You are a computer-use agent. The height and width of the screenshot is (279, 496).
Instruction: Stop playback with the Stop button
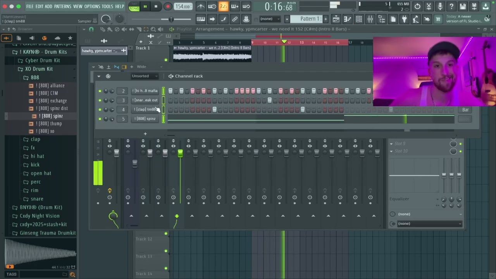(x=156, y=6)
